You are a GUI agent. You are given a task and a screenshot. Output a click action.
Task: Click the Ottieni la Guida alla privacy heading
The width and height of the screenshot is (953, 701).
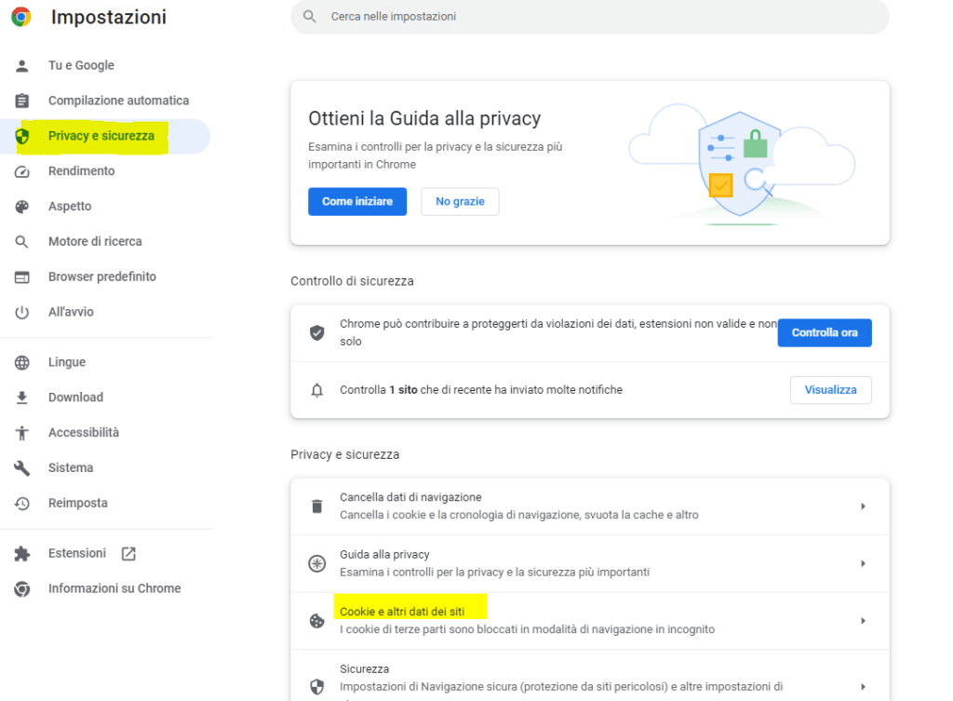[x=424, y=118]
